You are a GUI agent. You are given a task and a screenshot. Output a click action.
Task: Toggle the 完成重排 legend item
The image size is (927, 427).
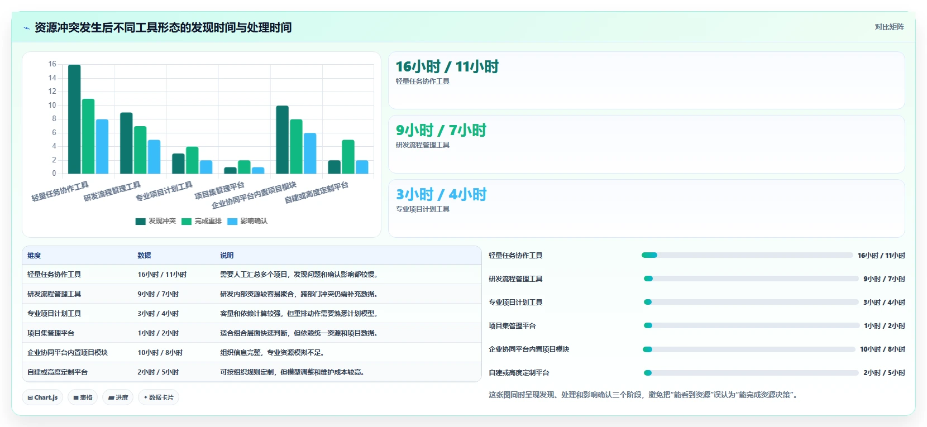coord(202,221)
